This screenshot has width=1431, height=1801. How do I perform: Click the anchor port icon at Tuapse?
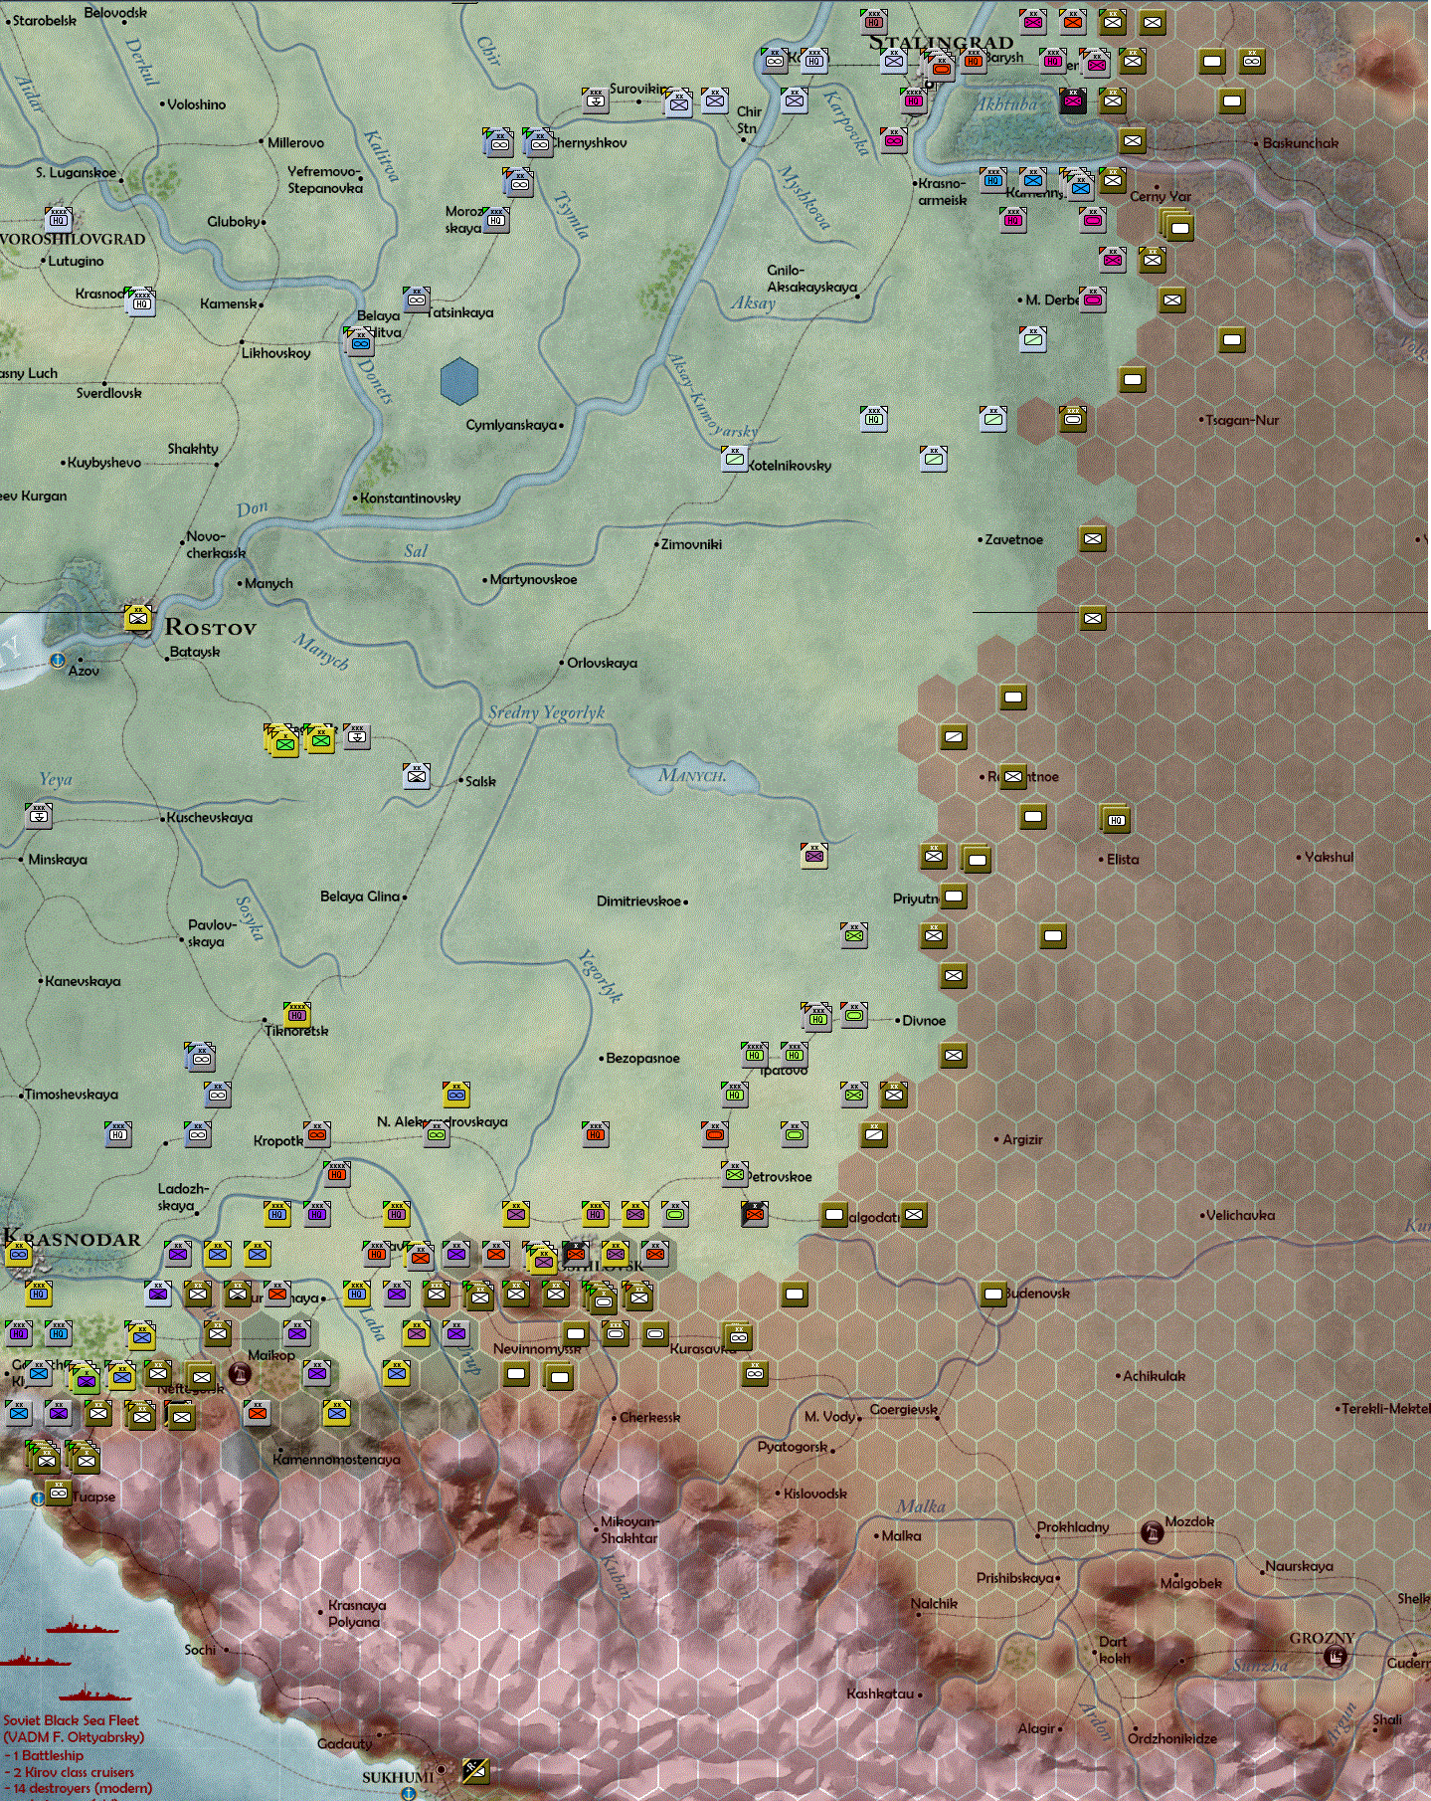38,1498
